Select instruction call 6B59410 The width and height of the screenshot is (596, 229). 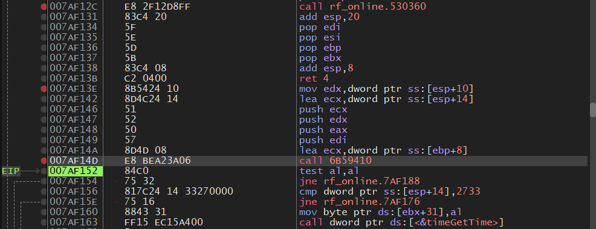coord(335,161)
